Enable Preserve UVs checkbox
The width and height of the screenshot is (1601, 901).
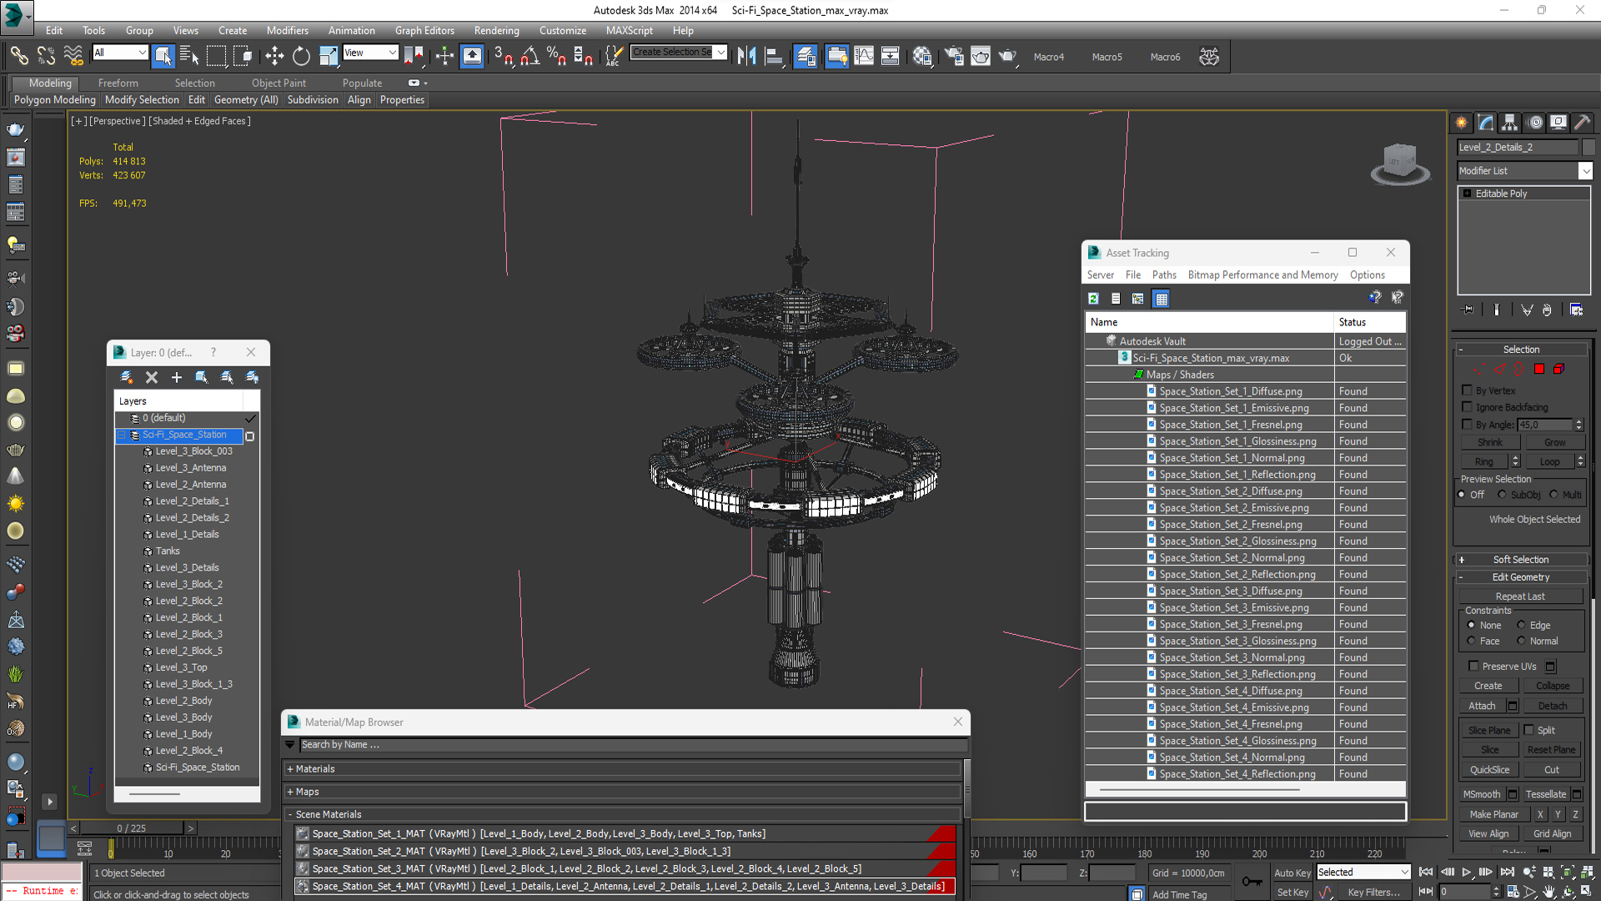point(1473,666)
